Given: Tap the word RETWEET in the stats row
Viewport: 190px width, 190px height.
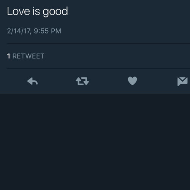Looking at the screenshot, I should point(28,56).
